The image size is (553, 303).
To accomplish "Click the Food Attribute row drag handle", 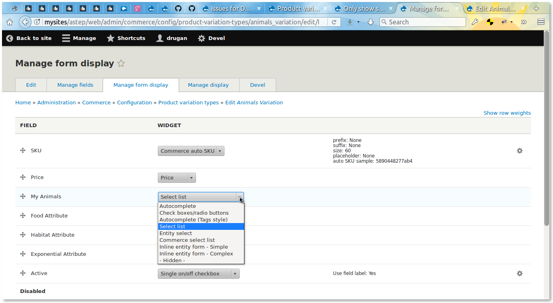I will [23, 215].
